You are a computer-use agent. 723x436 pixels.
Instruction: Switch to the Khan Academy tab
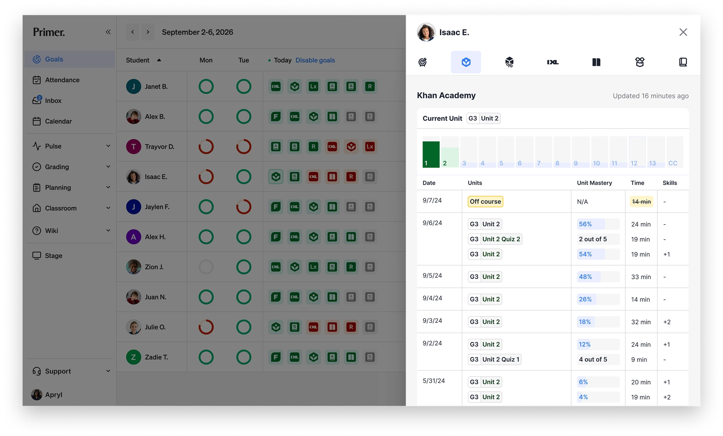click(x=466, y=62)
